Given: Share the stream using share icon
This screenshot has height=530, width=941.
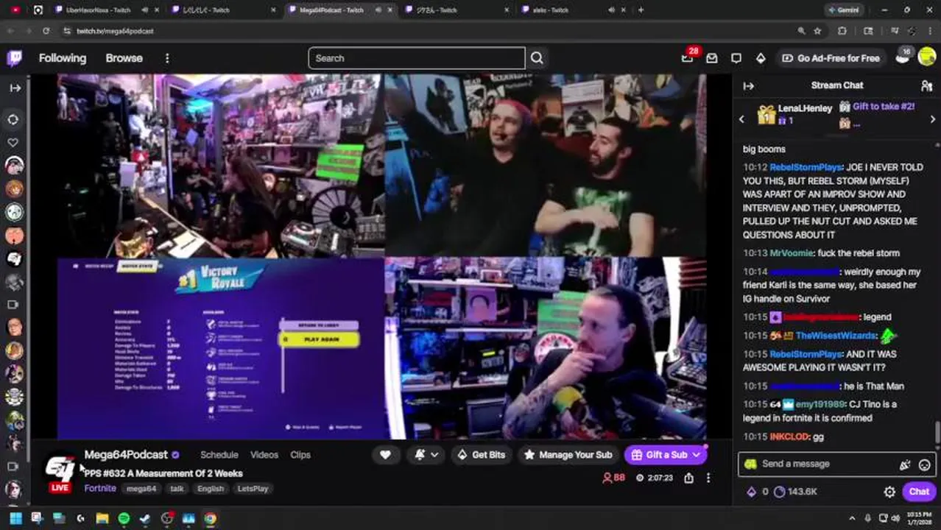Looking at the screenshot, I should [x=688, y=478].
